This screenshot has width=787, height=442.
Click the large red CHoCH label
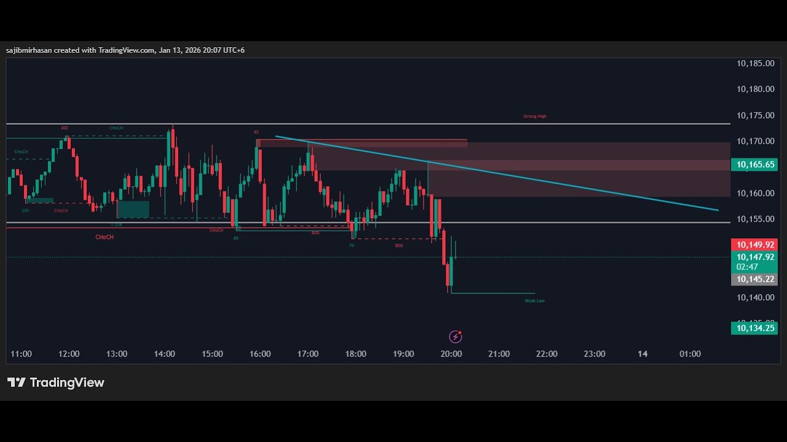pyautogui.click(x=105, y=237)
